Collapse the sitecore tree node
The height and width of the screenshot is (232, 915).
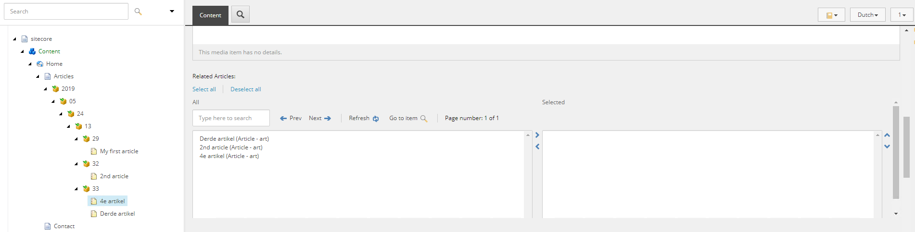point(14,39)
